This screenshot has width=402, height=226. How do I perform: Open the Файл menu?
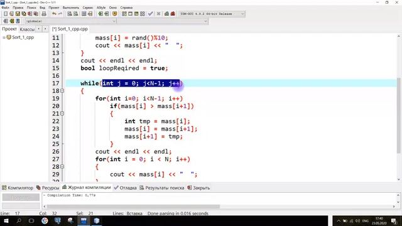6,8
